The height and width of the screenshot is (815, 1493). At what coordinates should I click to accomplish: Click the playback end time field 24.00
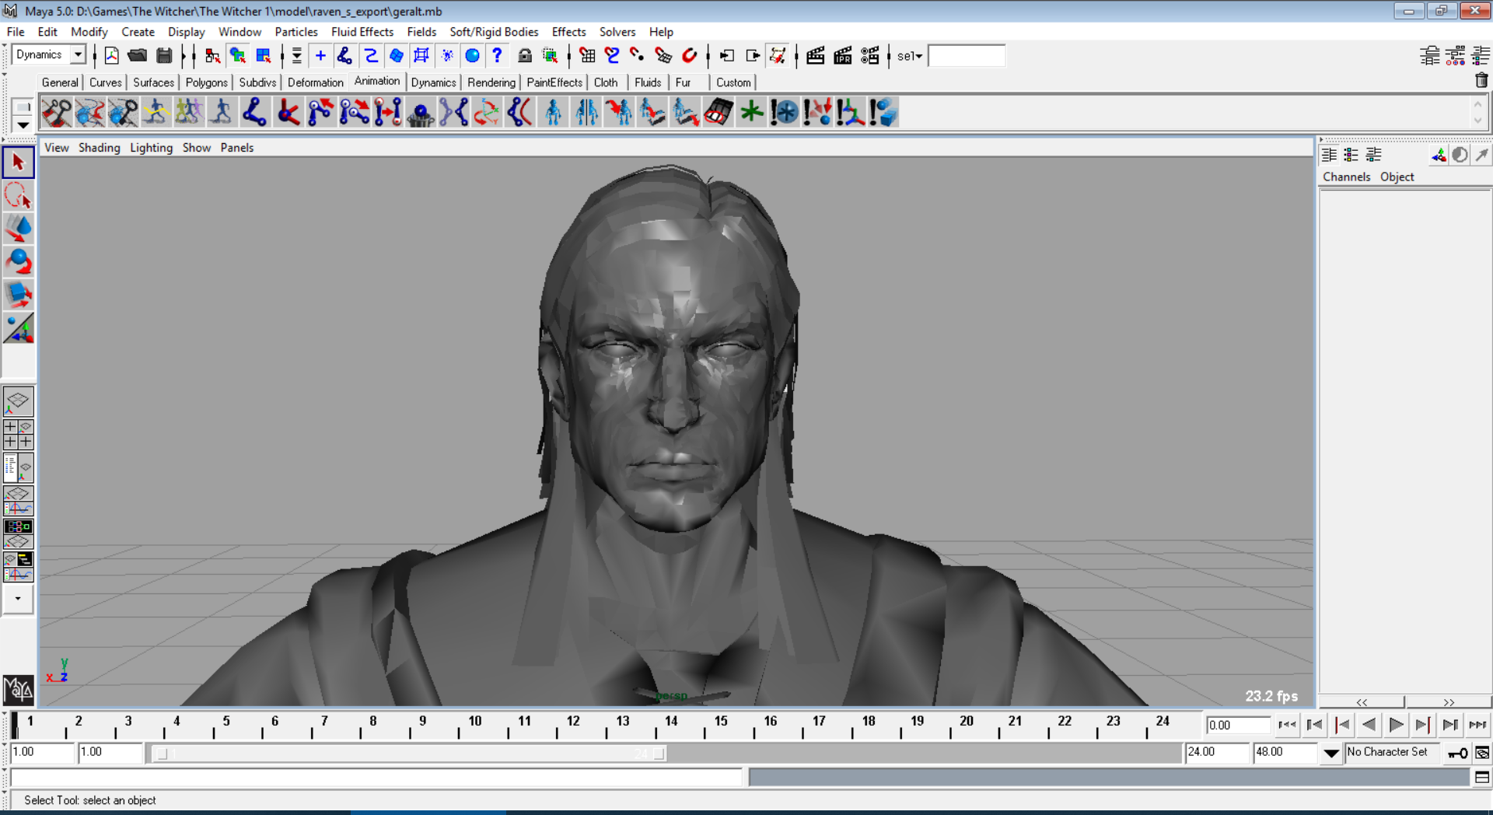1217,753
